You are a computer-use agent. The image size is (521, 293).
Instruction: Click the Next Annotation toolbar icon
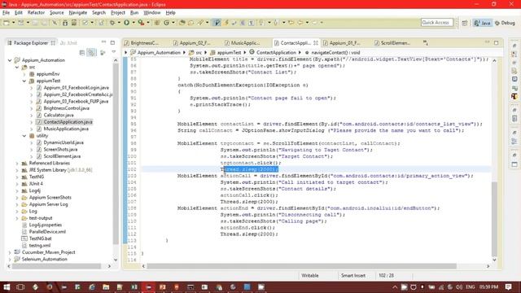click(x=261, y=23)
